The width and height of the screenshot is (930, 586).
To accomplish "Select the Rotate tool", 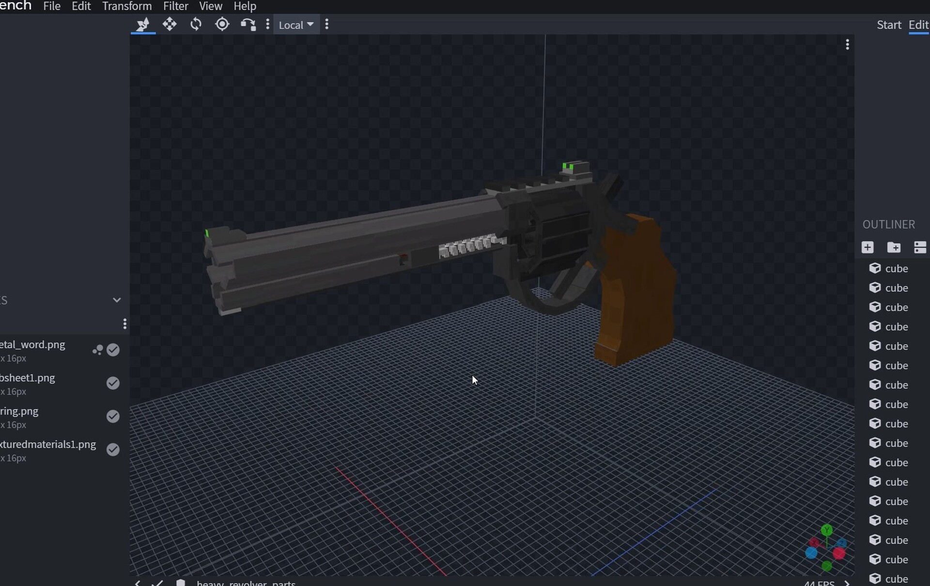I will (196, 24).
